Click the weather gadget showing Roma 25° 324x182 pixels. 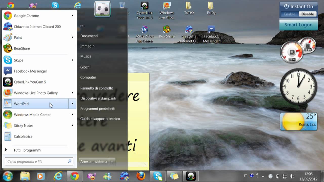pyautogui.click(x=299, y=122)
